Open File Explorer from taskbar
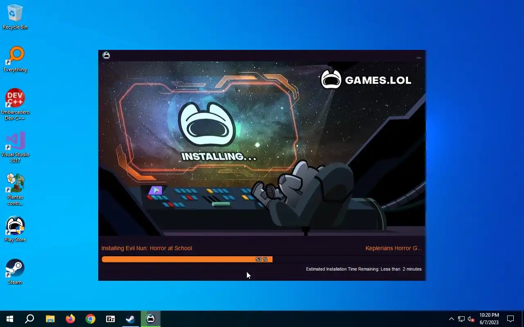This screenshot has width=524, height=327. coord(50,319)
